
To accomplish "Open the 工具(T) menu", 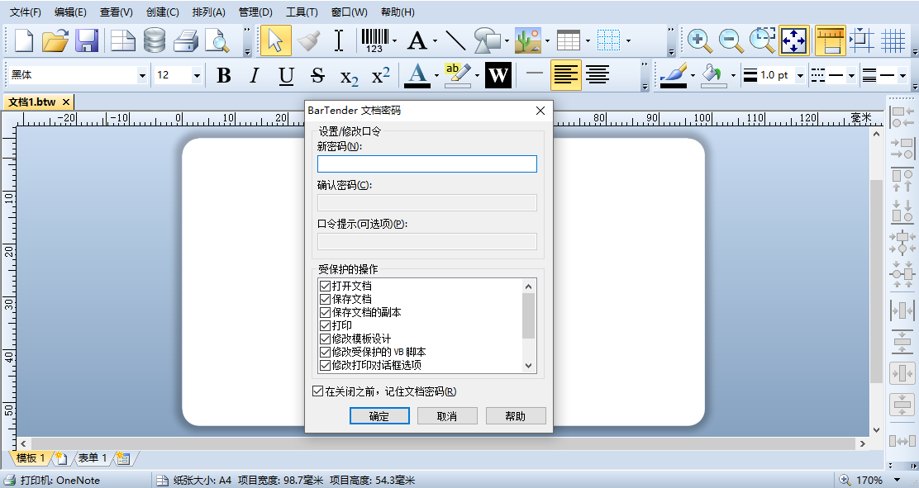I will point(302,12).
